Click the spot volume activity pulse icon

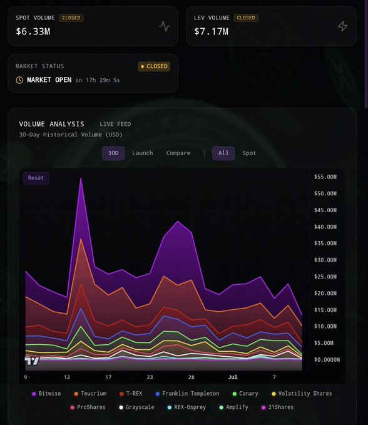tap(165, 26)
